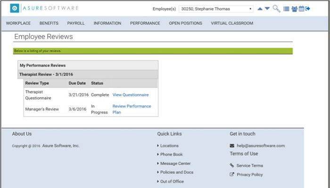Click the 3/6/2016 due date cell
Viewport: 330px width, 188px height.
77,109
